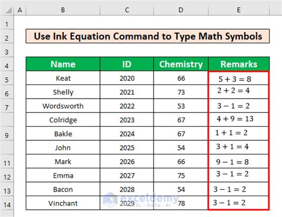Select row 5 header
282x217 pixels.
coord(7,78)
